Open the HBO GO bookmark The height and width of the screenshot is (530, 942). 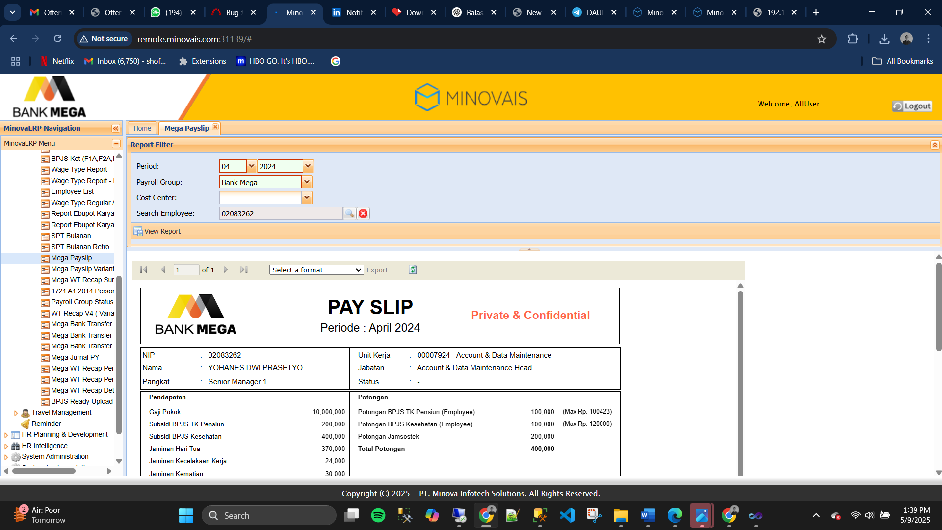pos(275,61)
